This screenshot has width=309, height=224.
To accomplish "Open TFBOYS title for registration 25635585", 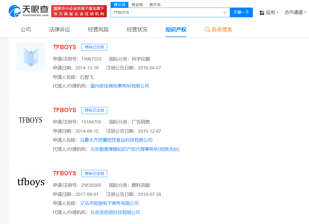I will point(64,173).
